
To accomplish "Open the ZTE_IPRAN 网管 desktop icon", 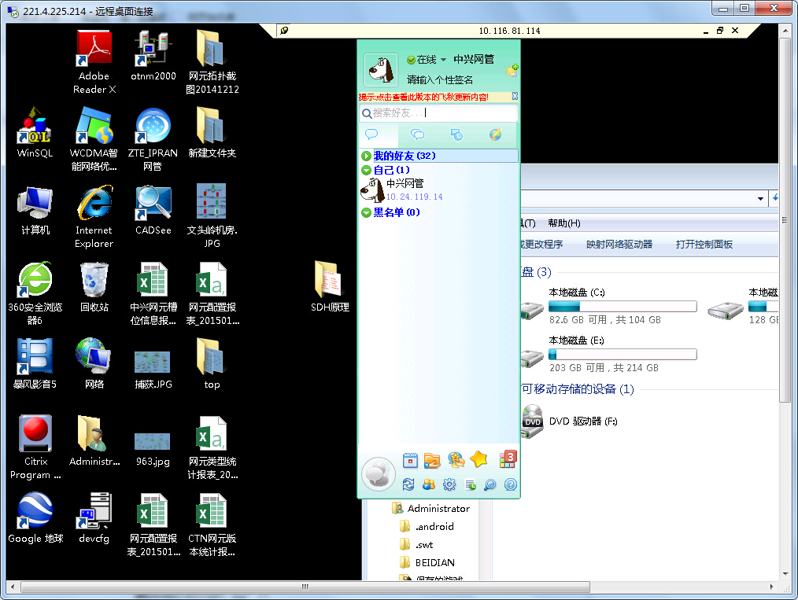I will click(153, 139).
